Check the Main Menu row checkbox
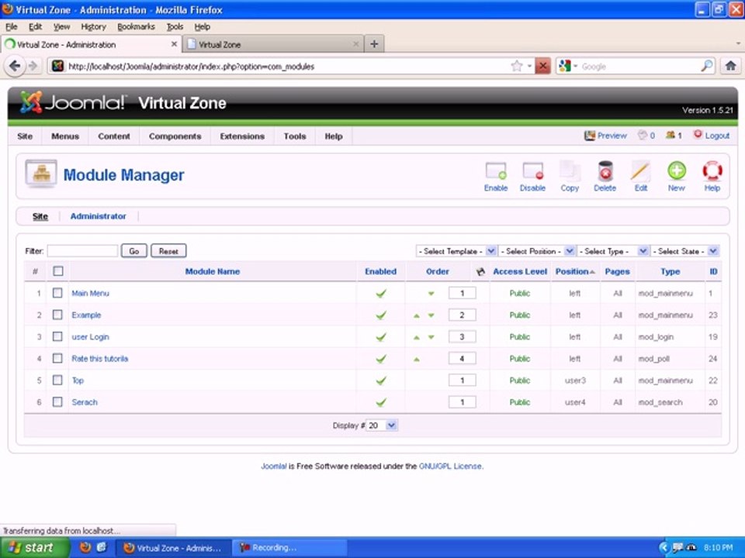 [x=57, y=293]
